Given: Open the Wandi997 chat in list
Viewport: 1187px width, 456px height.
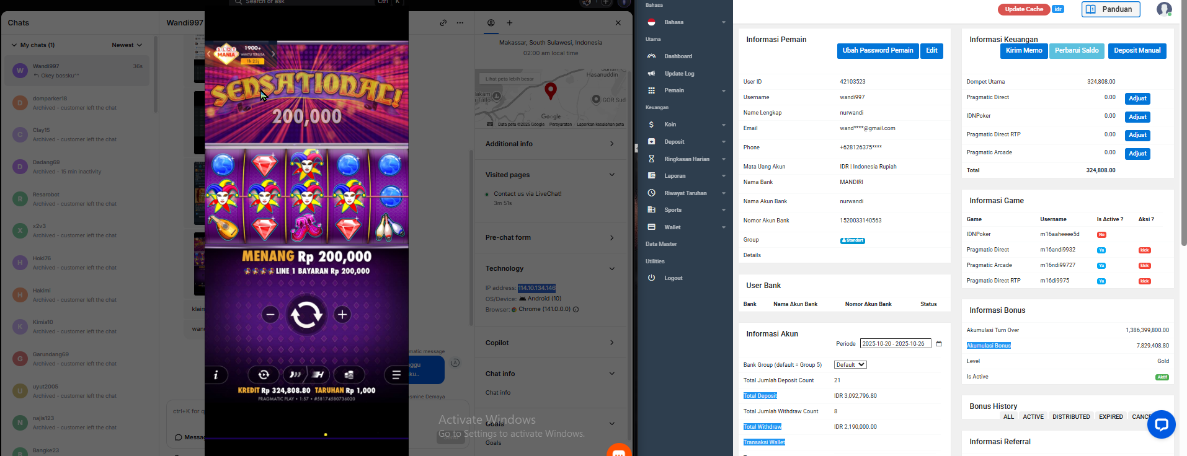Looking at the screenshot, I should coord(78,71).
